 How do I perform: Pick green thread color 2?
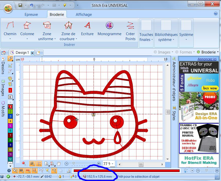click(10, 111)
